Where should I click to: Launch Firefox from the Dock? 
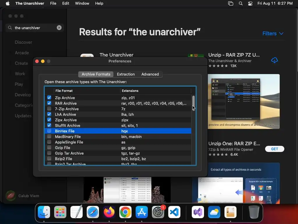(x=109, y=212)
